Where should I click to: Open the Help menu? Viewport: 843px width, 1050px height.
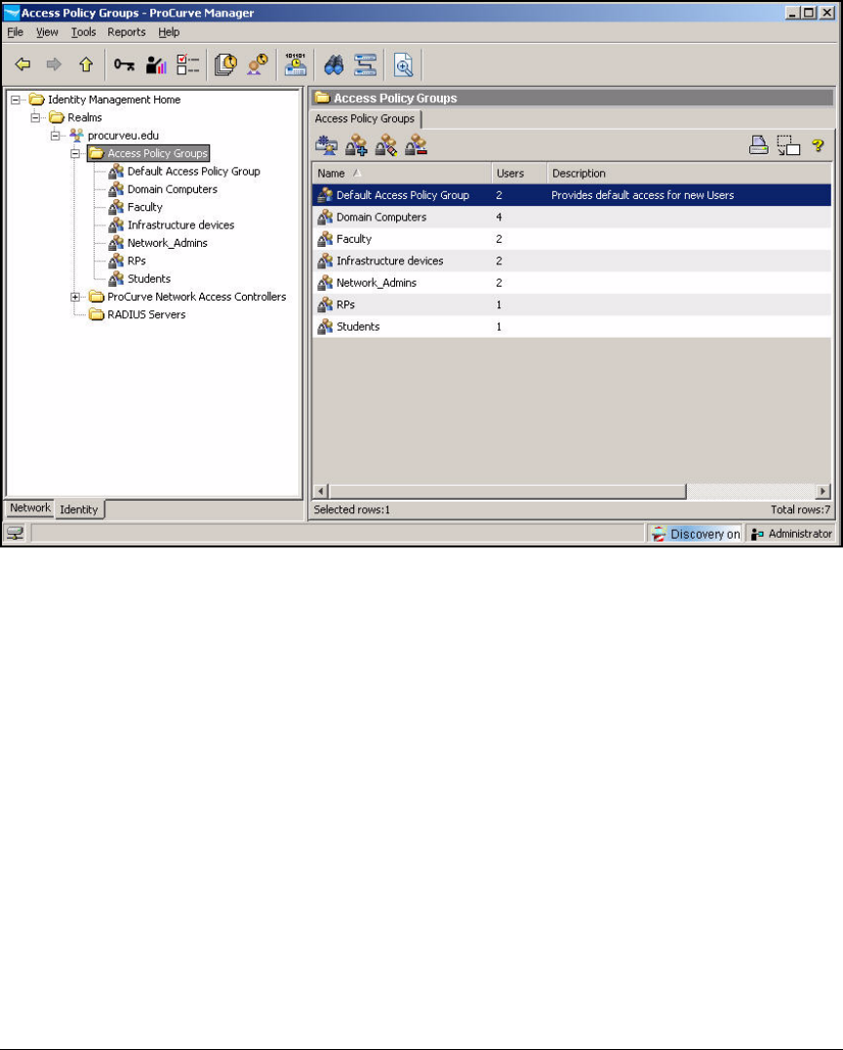(x=169, y=32)
